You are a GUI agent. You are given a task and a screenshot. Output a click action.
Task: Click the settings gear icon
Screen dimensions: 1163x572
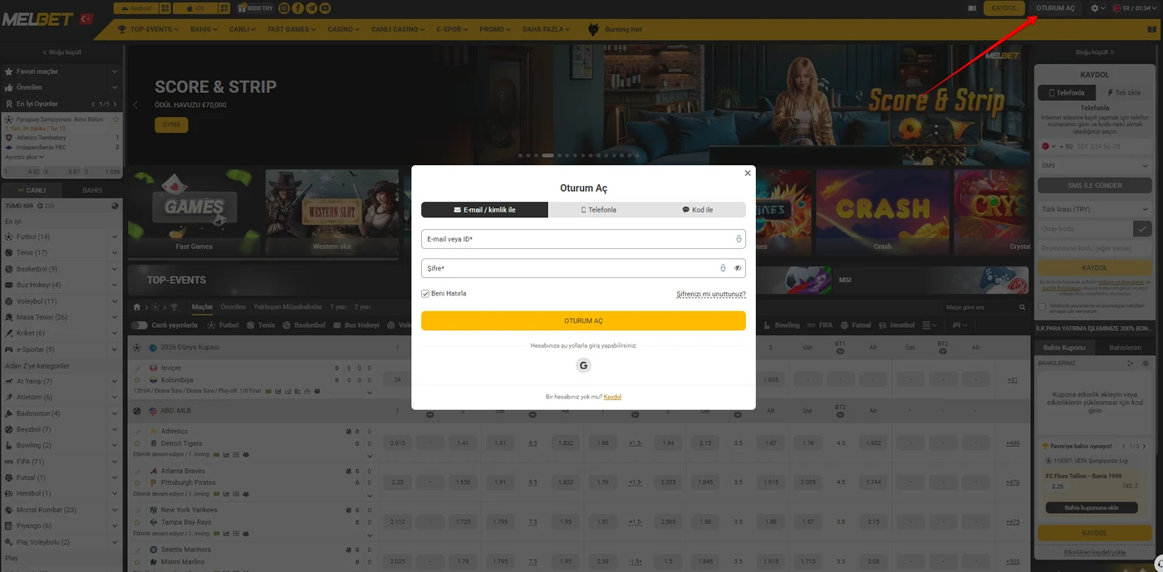(1094, 8)
